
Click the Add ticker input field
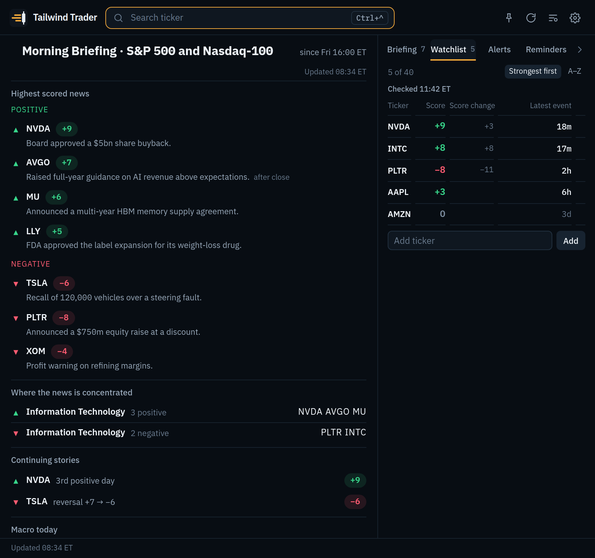coord(470,240)
